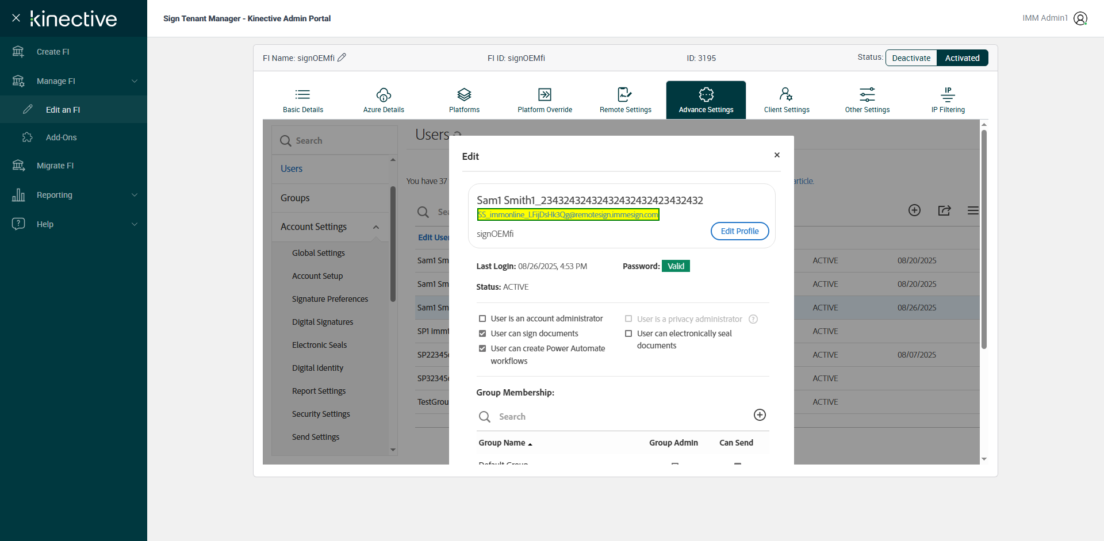The height and width of the screenshot is (541, 1104).
Task: Click the Add-Ons puzzle icon
Action: (x=28, y=137)
